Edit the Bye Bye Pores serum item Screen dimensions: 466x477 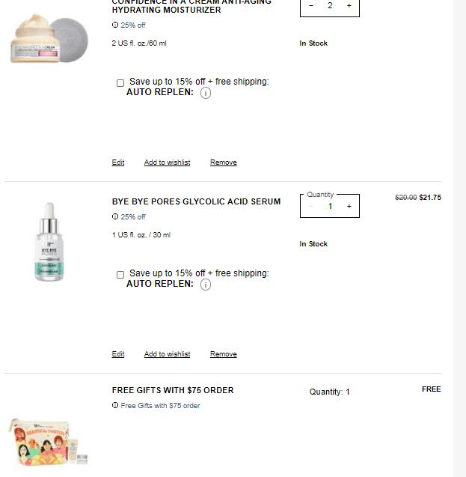coord(118,353)
